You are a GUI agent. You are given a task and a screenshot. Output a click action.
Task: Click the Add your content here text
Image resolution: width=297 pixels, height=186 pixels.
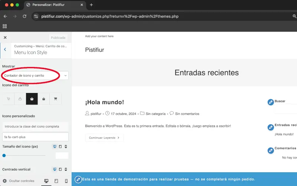[x=99, y=36]
